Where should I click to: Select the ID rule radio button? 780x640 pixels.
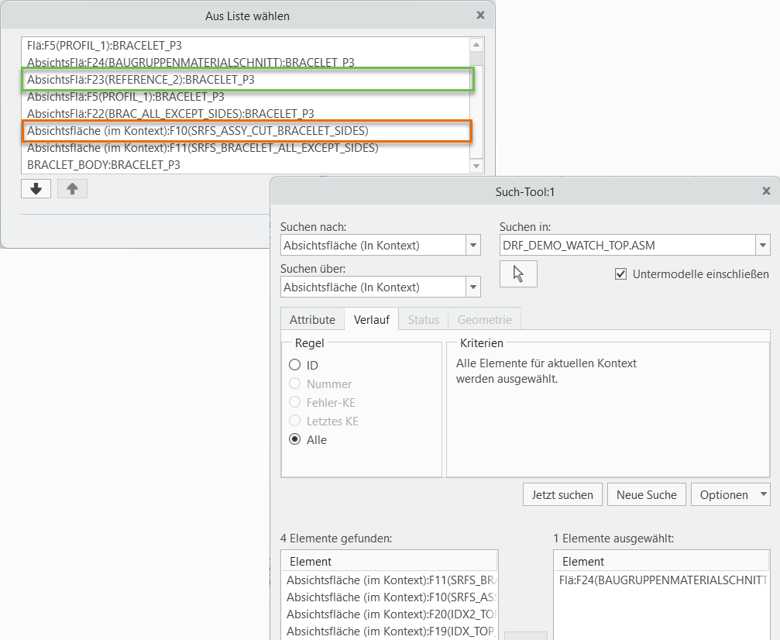[295, 365]
